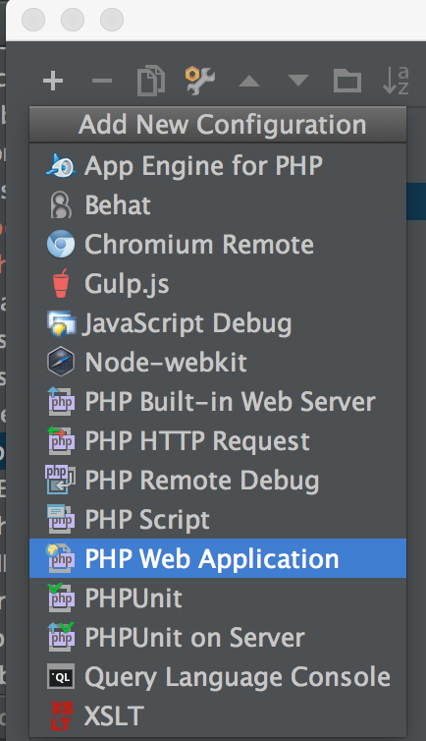
Task: Click the PHP Web Application globe icon
Action: (x=61, y=558)
